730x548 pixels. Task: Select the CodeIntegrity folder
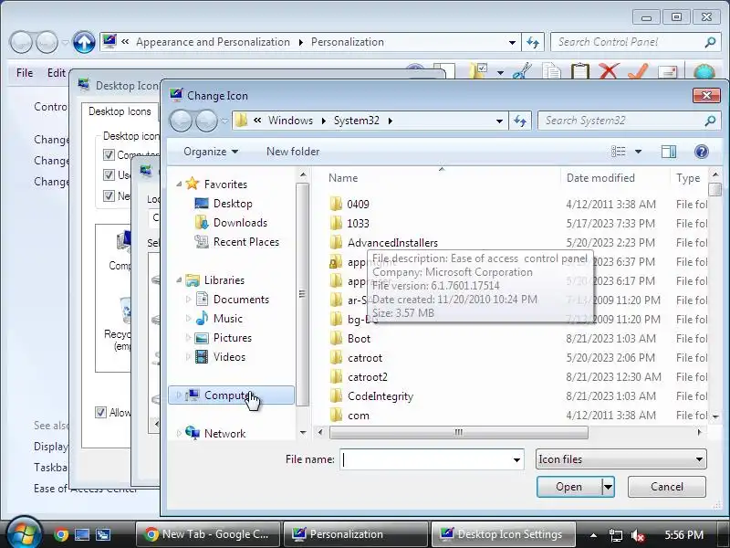pos(381,395)
